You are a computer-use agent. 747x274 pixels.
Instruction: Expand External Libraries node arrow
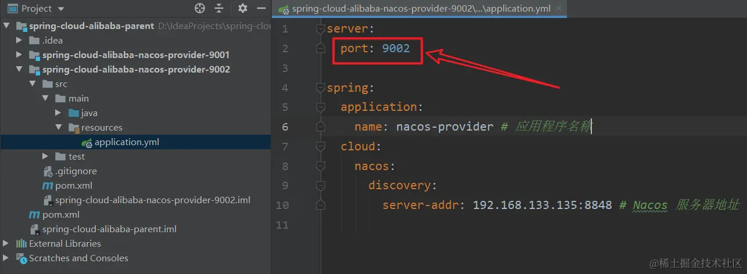[7, 244]
